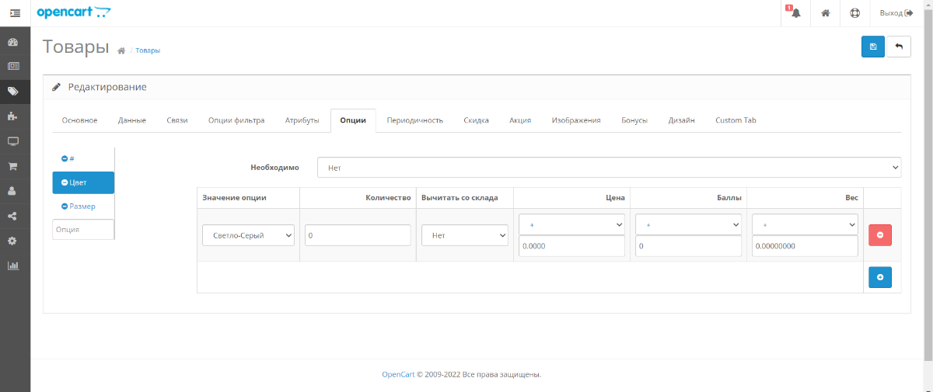The width and height of the screenshot is (933, 392).
Task: Switch to the Изображения tab
Action: tap(576, 120)
